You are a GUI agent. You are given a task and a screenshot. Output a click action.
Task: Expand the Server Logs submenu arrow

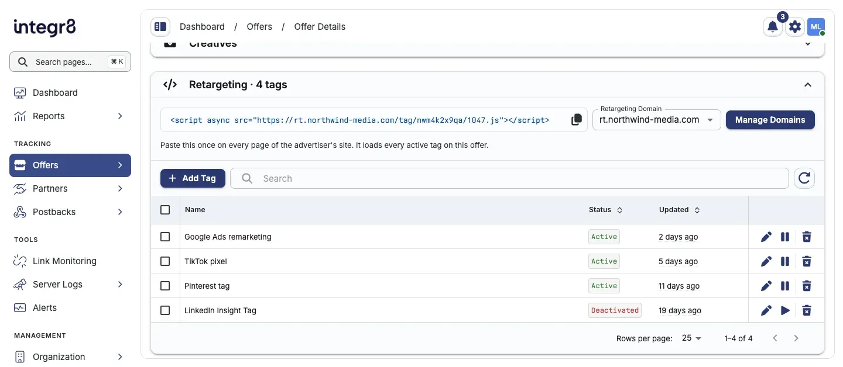point(120,284)
